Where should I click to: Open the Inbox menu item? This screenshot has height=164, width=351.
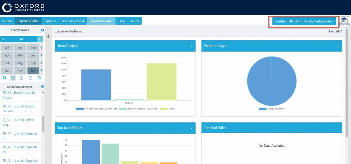pos(135,21)
